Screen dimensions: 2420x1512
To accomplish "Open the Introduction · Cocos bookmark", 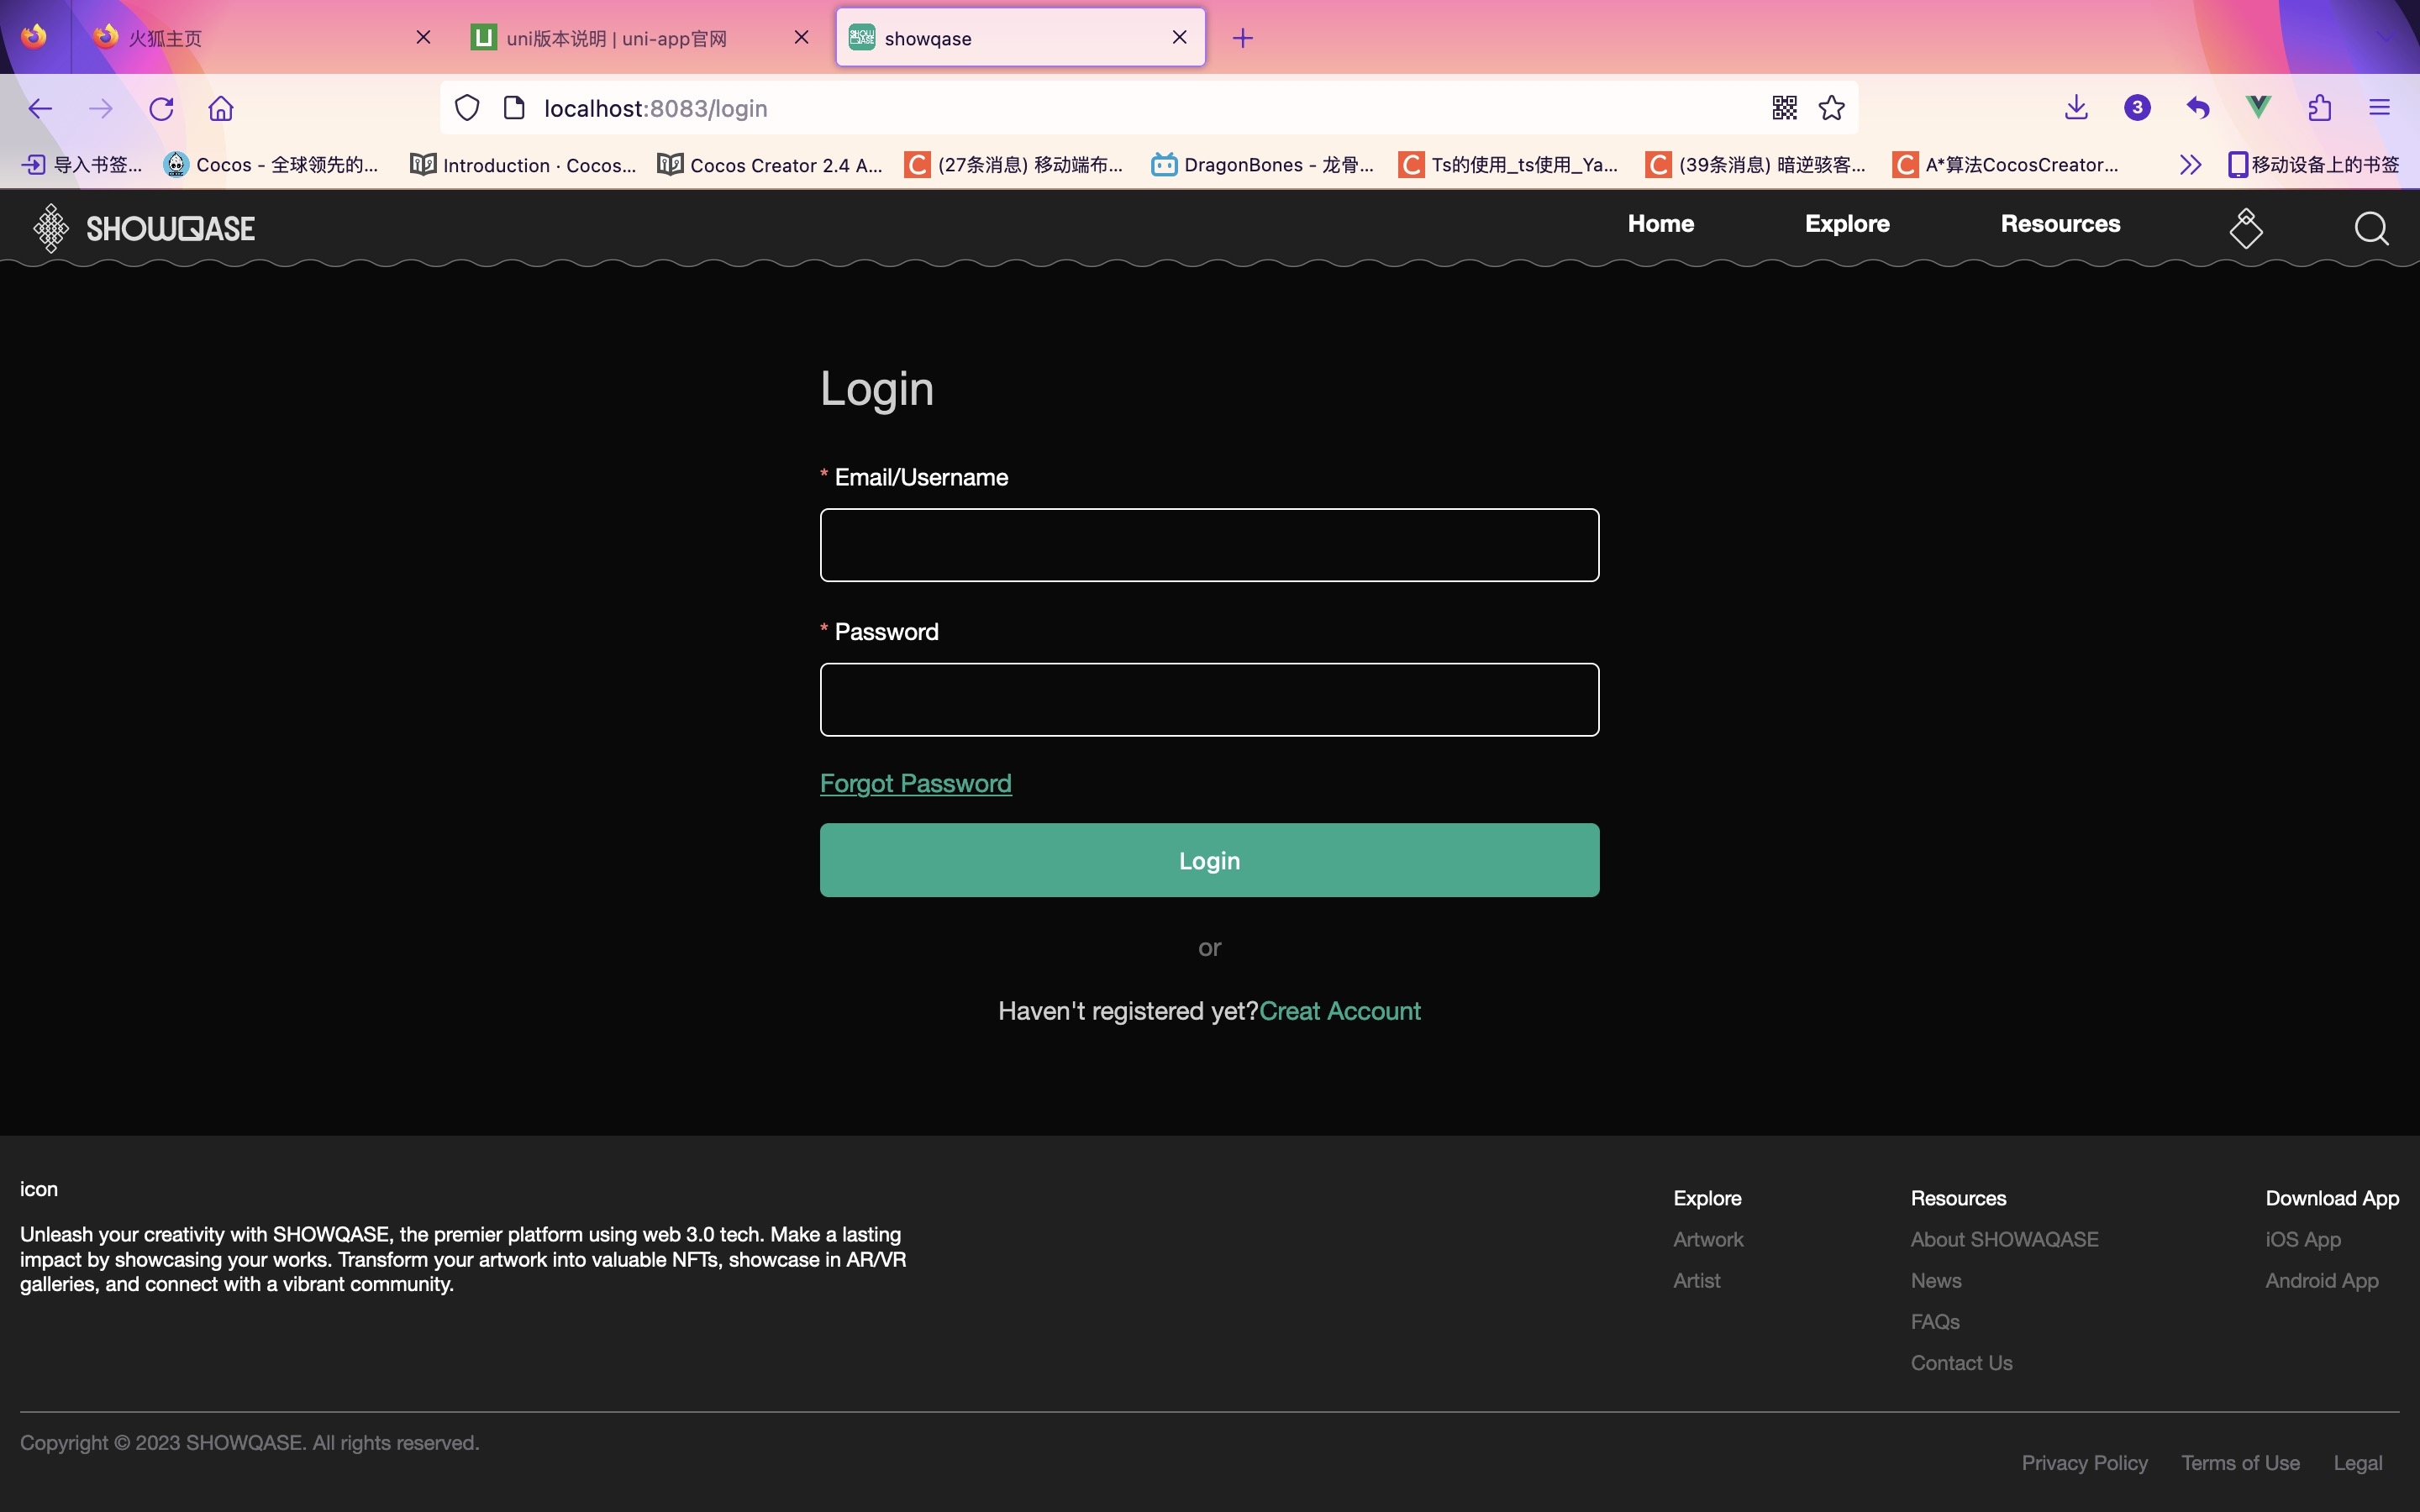I will click(x=523, y=164).
